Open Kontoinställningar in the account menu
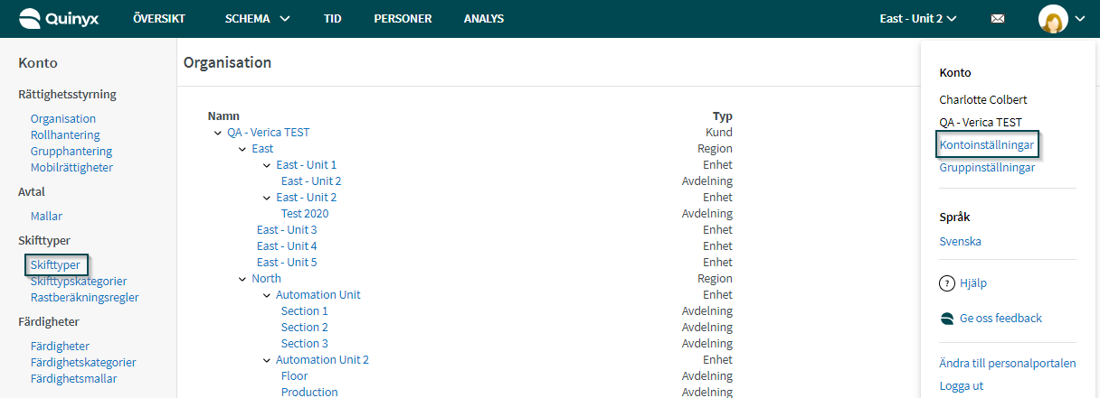Image resolution: width=1100 pixels, height=398 pixels. click(x=987, y=144)
